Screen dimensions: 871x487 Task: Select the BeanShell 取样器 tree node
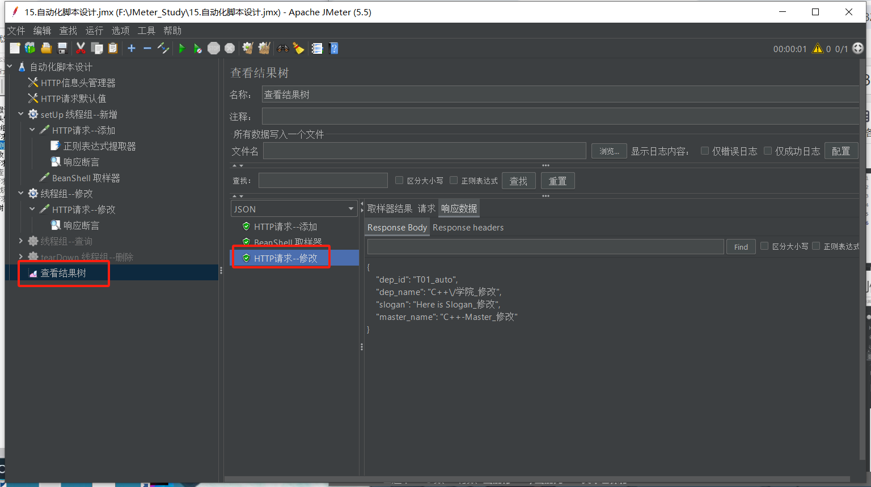pyautogui.click(x=86, y=178)
